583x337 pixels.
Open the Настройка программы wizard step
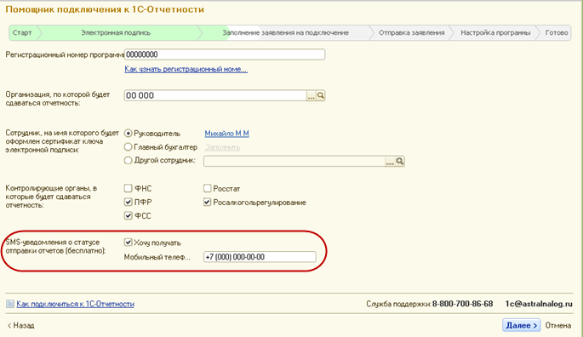coord(495,32)
